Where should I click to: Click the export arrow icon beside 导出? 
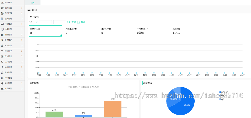tap(79, 22)
